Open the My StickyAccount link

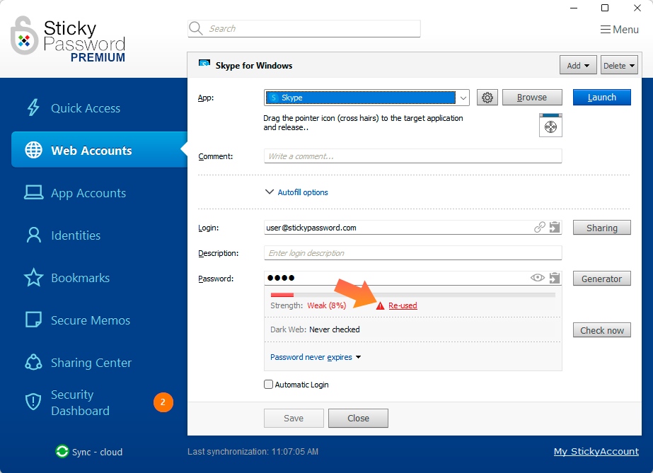click(596, 451)
